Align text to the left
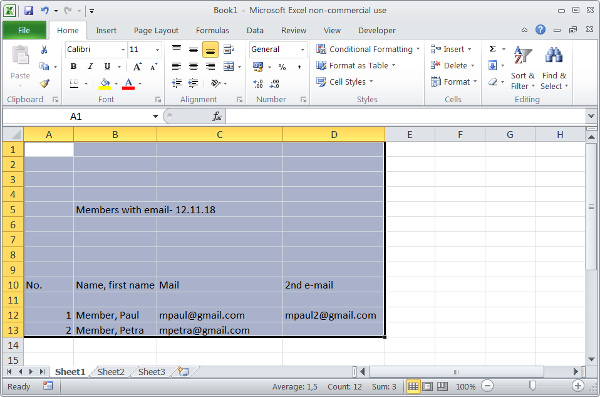Screen dimensions: 600x397 coord(177,66)
